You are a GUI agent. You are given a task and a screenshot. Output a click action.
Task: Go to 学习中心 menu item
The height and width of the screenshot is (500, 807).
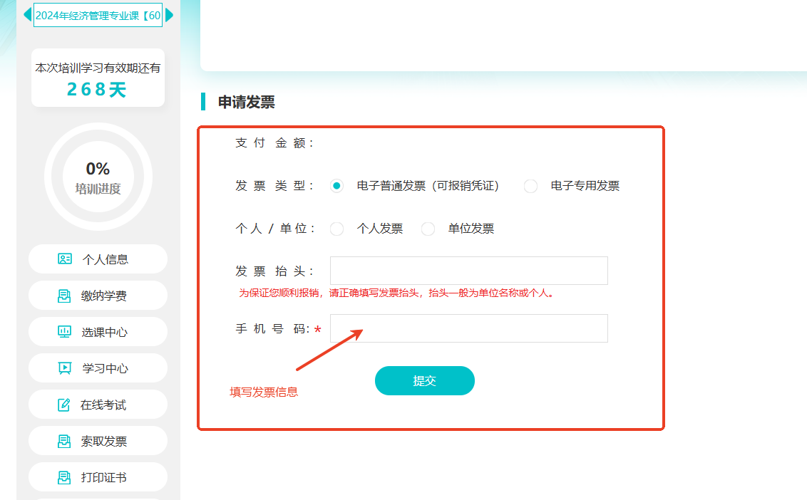pos(98,368)
